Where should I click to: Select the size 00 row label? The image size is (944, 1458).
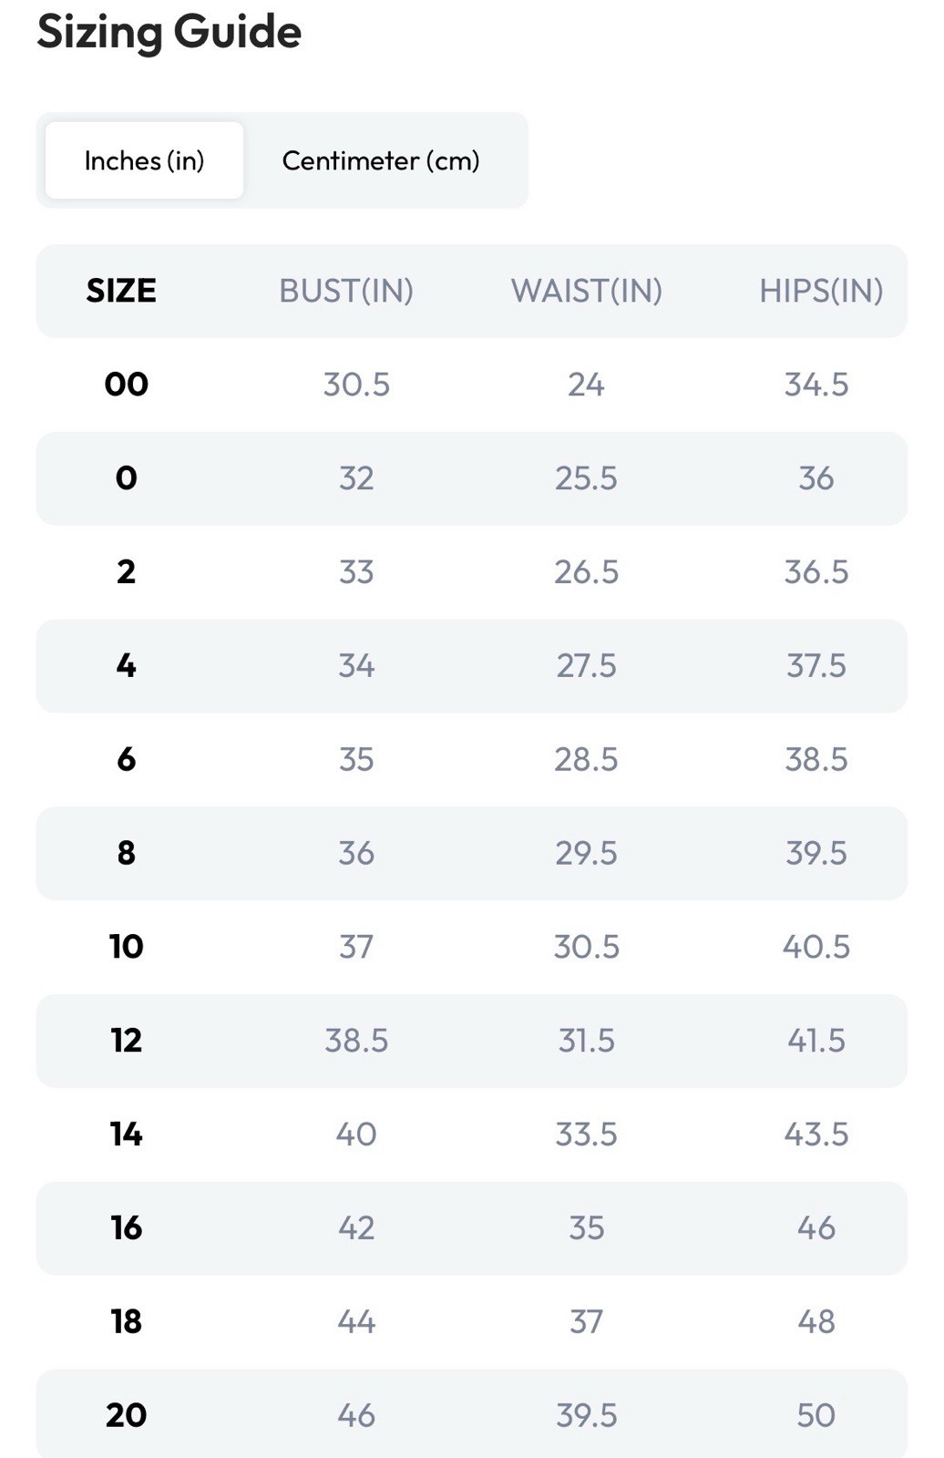point(126,385)
